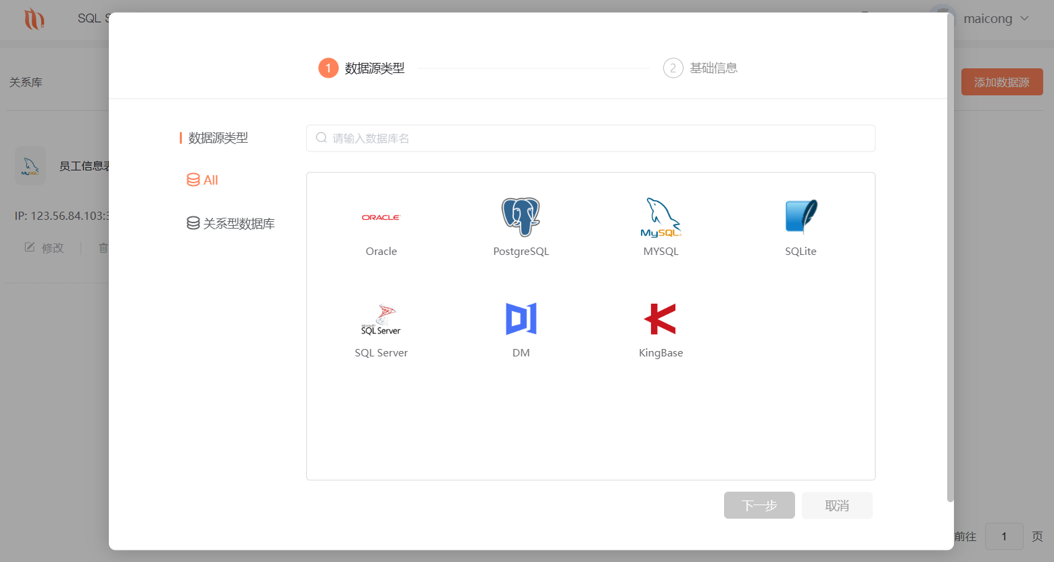Click the 下一步 button

[x=759, y=505]
